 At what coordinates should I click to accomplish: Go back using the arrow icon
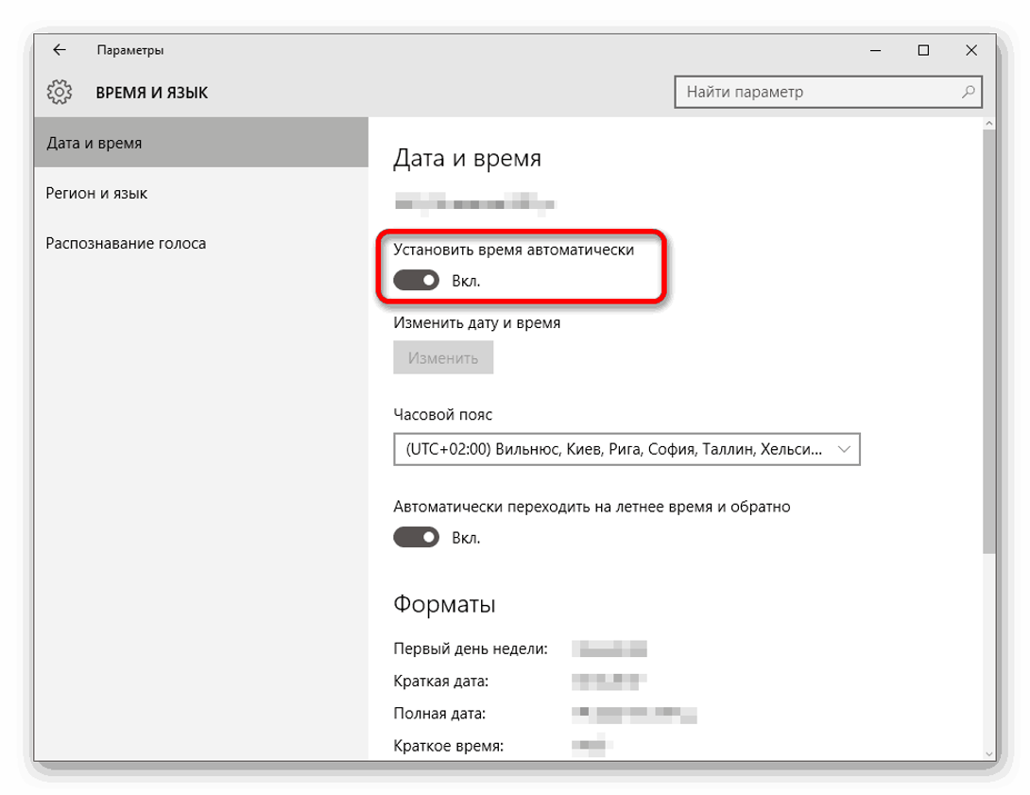click(x=59, y=50)
